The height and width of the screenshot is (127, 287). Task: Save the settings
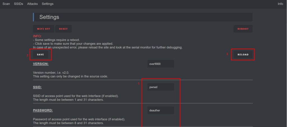40,54
